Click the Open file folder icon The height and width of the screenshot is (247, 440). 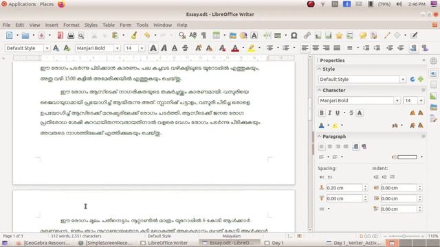pyautogui.click(x=25, y=35)
